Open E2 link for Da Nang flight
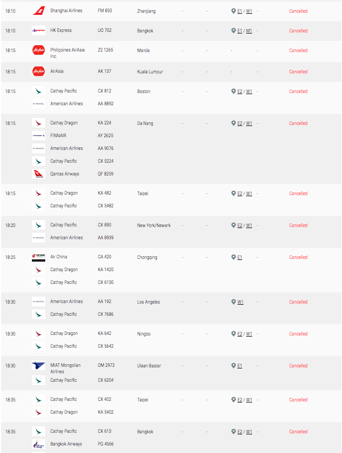The height and width of the screenshot is (453, 342). point(240,123)
